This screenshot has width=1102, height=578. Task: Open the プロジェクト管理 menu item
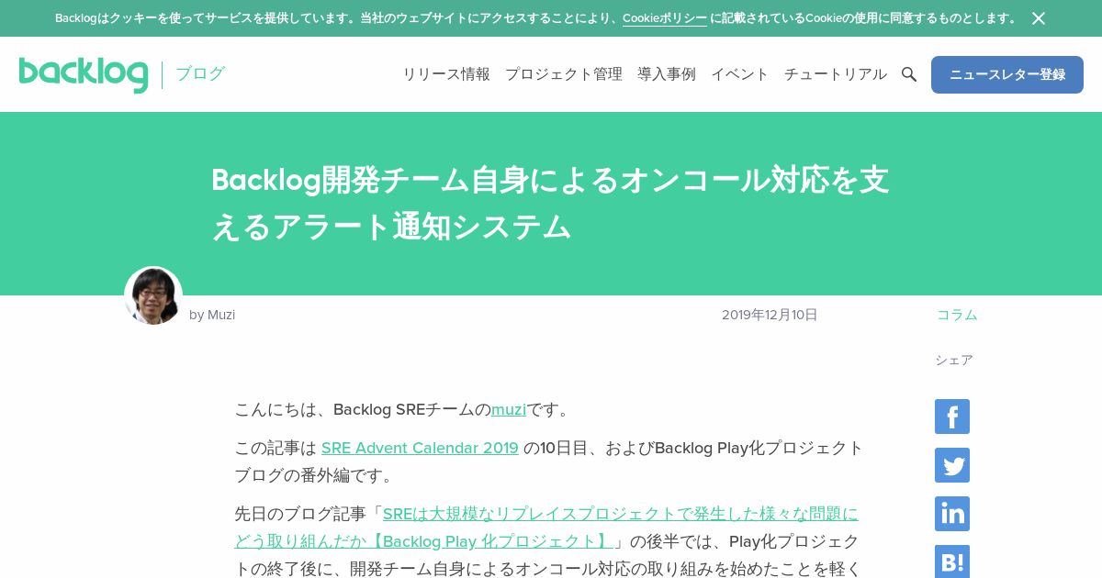click(x=564, y=74)
